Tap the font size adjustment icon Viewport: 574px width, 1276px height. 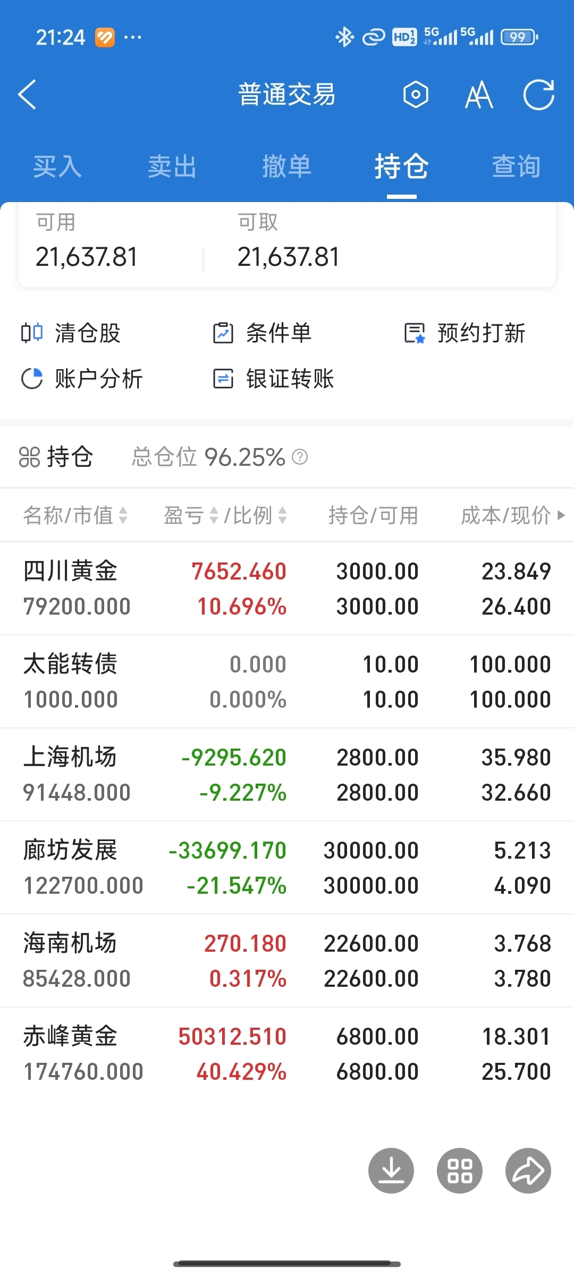479,95
